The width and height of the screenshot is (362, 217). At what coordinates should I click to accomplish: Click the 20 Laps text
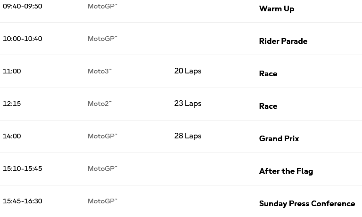point(188,71)
